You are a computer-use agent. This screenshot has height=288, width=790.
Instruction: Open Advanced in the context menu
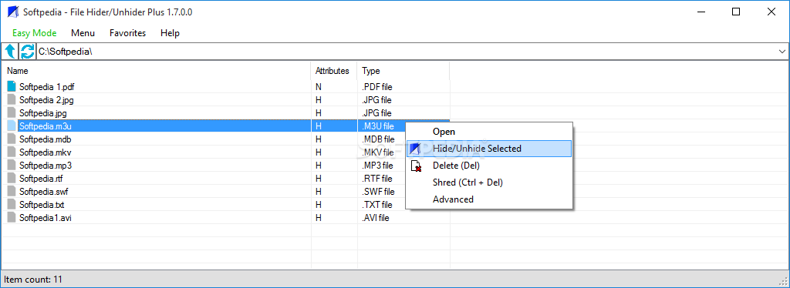click(x=489, y=199)
